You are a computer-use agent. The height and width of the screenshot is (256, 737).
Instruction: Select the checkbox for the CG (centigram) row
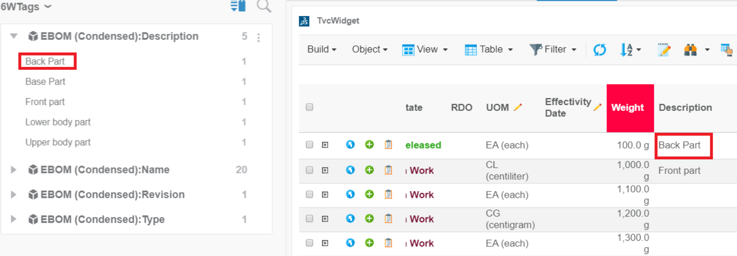(x=309, y=219)
